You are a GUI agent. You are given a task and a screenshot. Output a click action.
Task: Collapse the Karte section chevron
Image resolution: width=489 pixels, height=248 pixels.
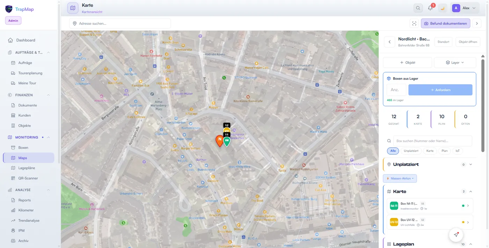[x=471, y=191]
